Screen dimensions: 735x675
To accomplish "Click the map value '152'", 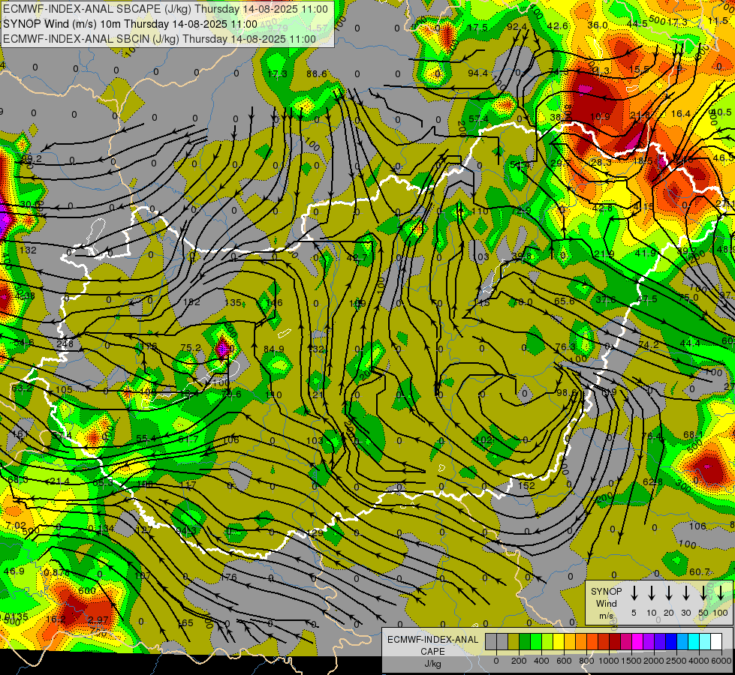I will tap(526, 486).
